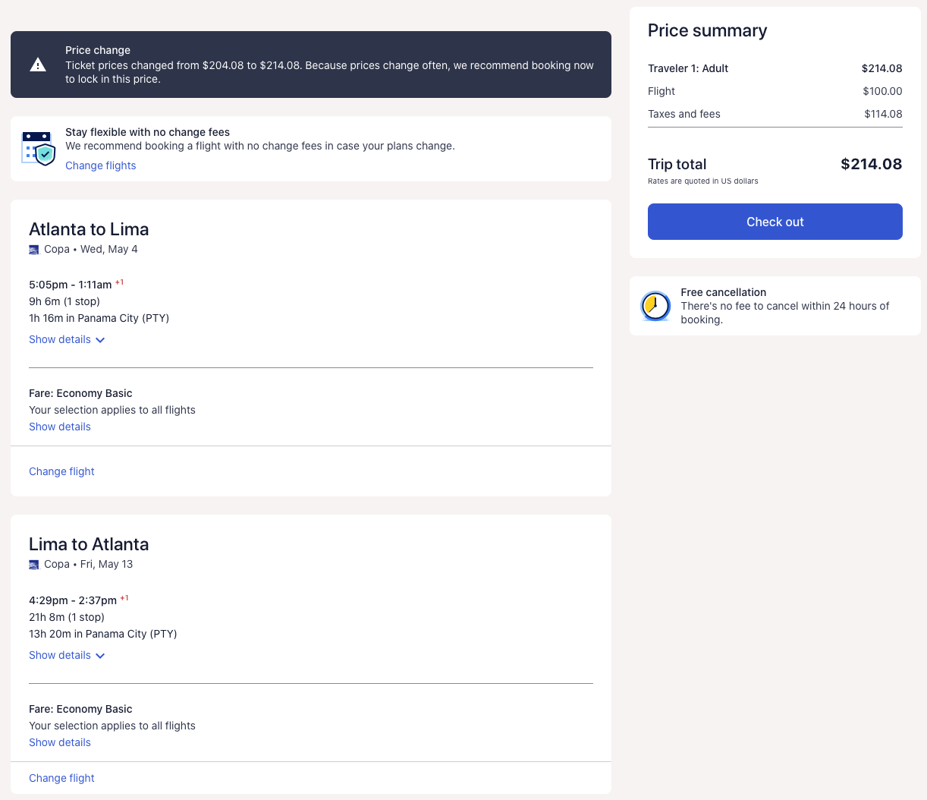Image resolution: width=927 pixels, height=800 pixels.
Task: Click the Price change notification banner
Action: click(310, 65)
